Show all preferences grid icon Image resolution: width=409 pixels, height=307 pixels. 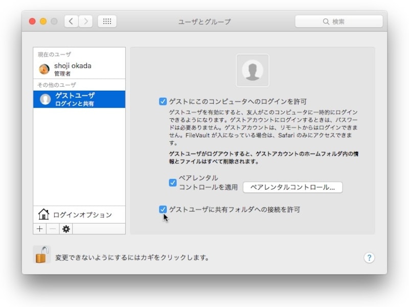[107, 21]
